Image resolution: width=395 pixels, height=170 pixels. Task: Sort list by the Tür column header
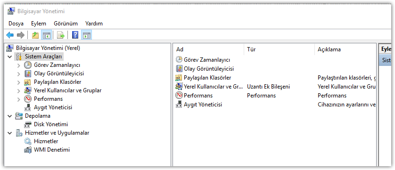[x=280, y=49]
